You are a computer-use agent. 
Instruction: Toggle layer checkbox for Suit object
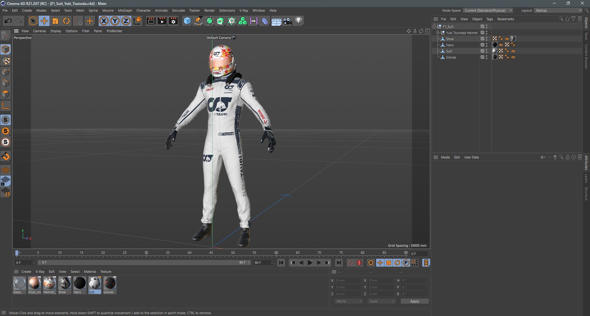[x=482, y=51]
